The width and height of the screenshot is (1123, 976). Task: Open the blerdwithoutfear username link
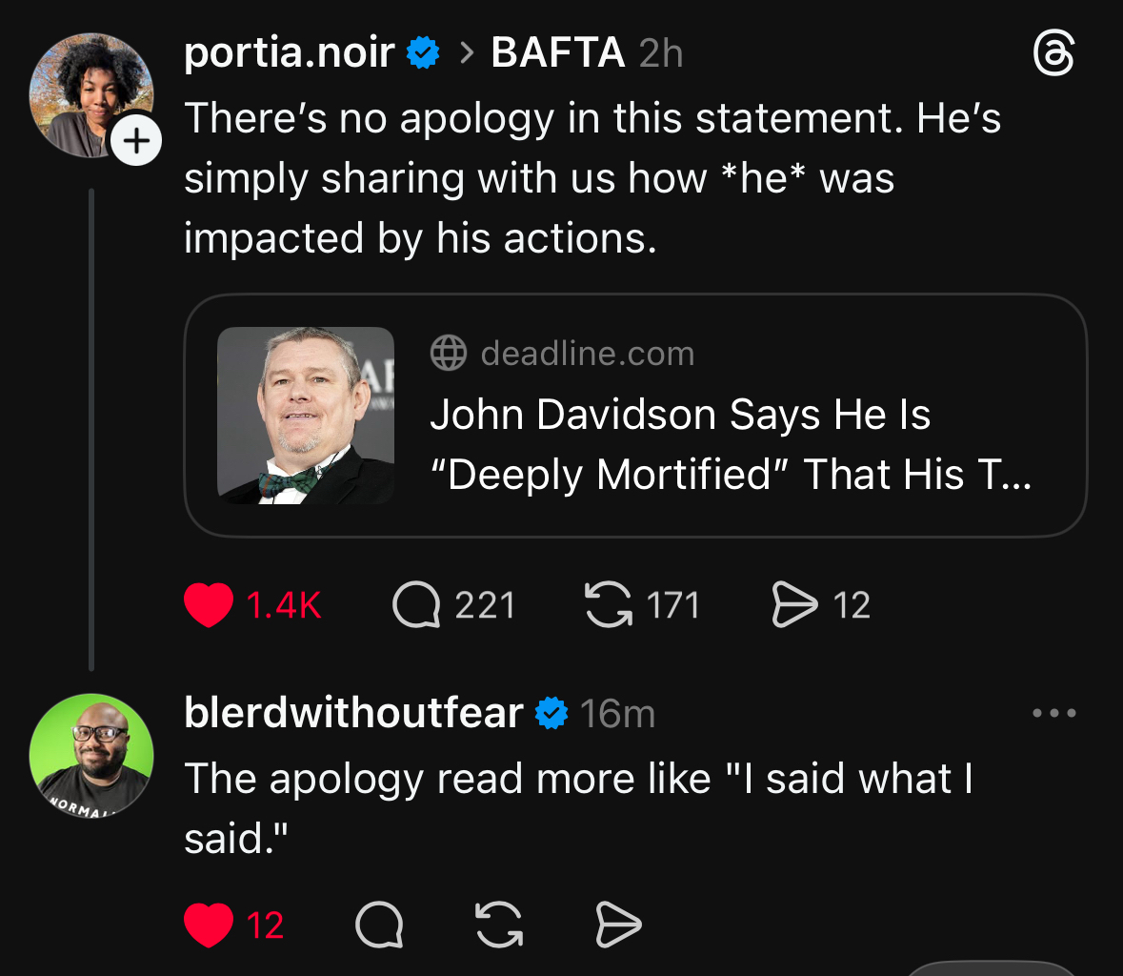353,713
